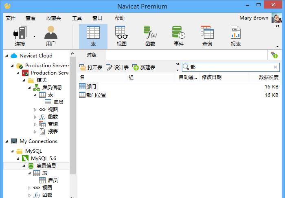Select the 函数 function toolbar button
The height and width of the screenshot is (198, 285).
[x=150, y=36]
